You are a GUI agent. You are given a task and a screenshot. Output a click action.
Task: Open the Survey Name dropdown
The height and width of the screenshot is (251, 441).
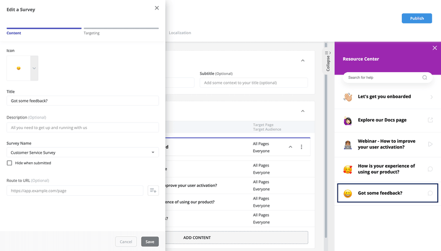[x=82, y=152]
